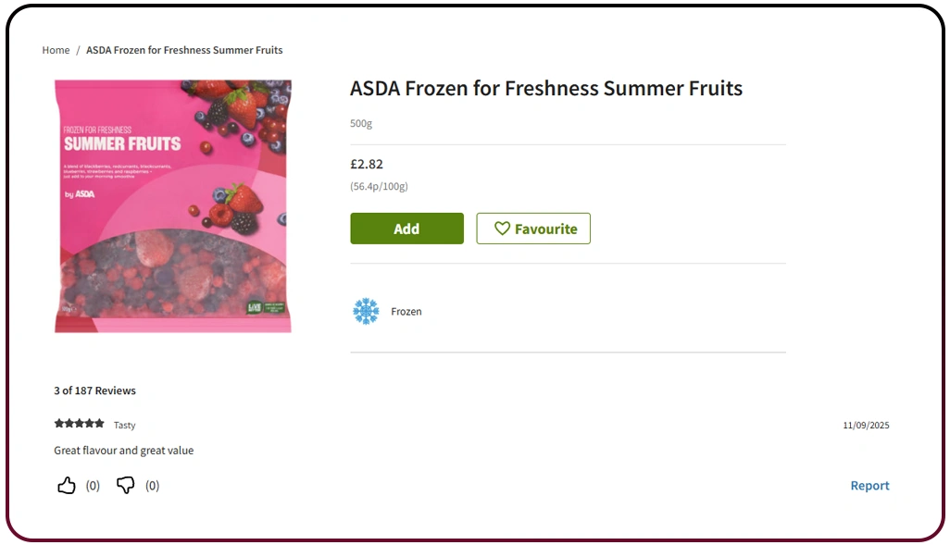
Task: Like the review with thumbs up icon
Action: point(67,486)
